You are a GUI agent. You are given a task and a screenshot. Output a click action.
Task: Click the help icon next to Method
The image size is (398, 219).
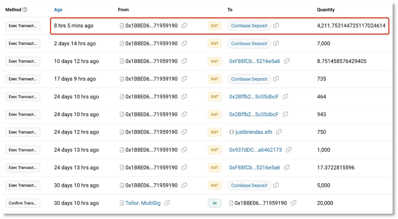click(25, 9)
